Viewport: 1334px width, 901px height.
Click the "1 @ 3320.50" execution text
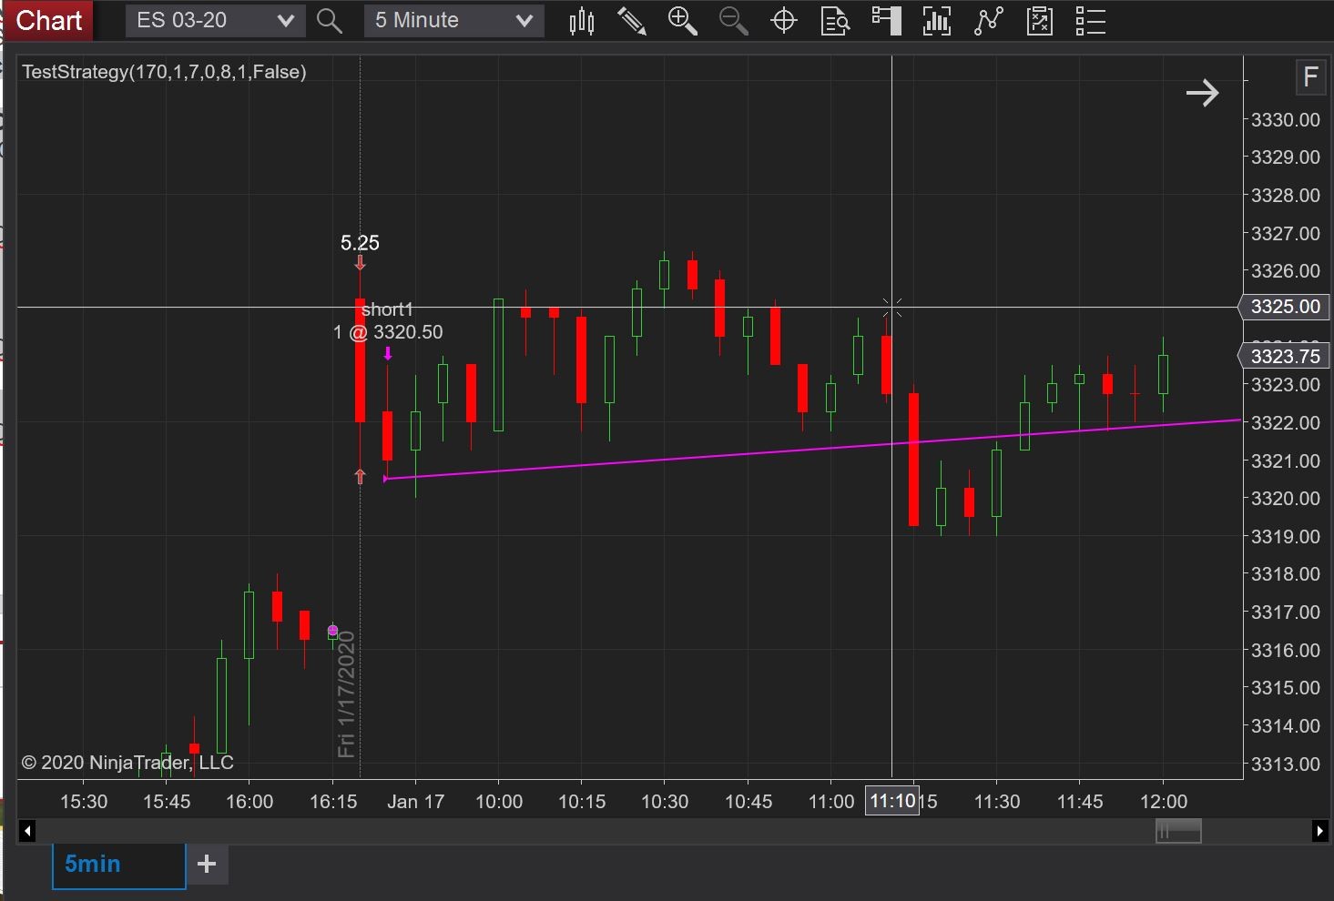[388, 332]
